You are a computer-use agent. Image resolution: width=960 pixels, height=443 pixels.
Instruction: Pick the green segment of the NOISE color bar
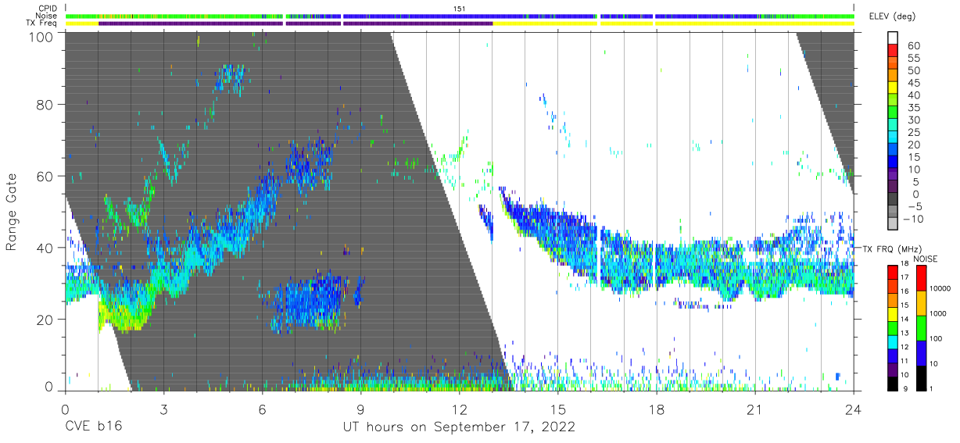921,328
